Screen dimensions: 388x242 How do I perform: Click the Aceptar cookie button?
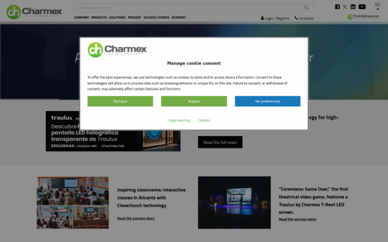click(194, 101)
